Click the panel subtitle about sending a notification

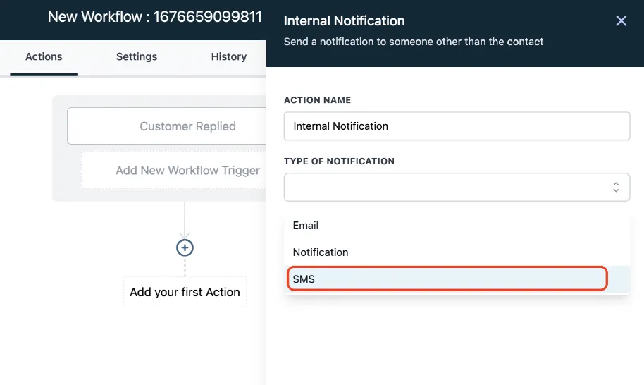point(414,42)
